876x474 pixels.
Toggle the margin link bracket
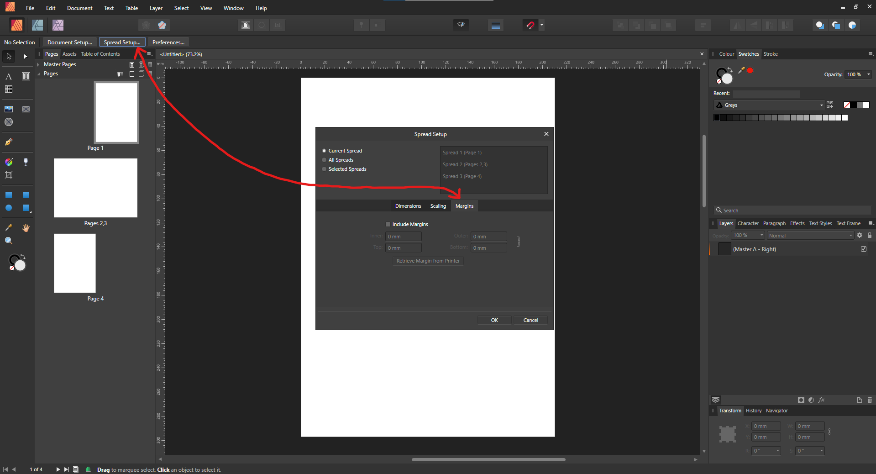[x=519, y=242]
